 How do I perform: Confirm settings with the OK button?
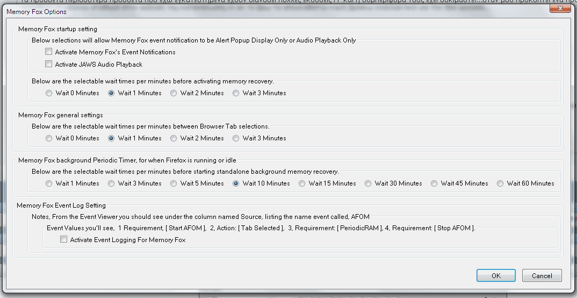click(x=496, y=275)
